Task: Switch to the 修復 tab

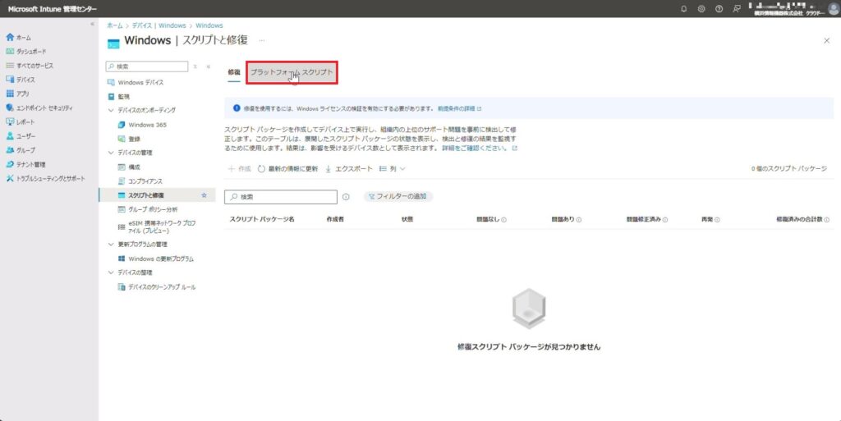Action: coord(234,72)
